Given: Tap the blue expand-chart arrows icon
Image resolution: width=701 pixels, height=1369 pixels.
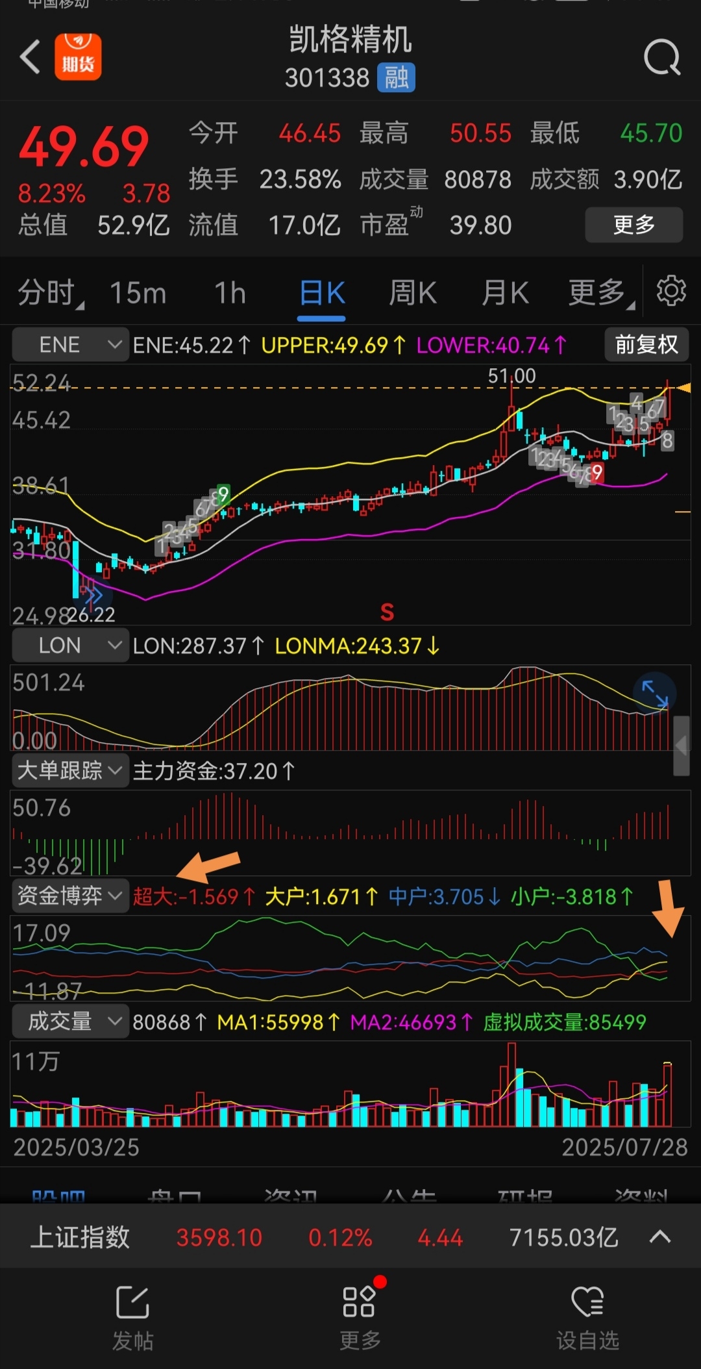Looking at the screenshot, I should (x=654, y=693).
